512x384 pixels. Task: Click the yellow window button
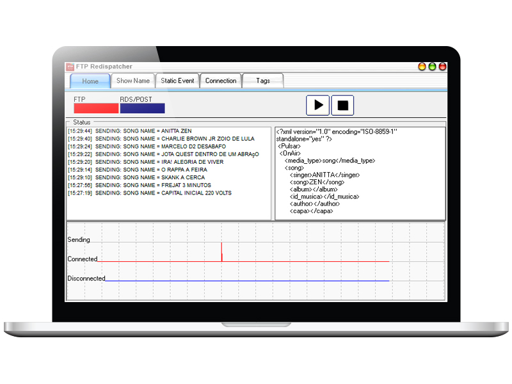(x=422, y=67)
